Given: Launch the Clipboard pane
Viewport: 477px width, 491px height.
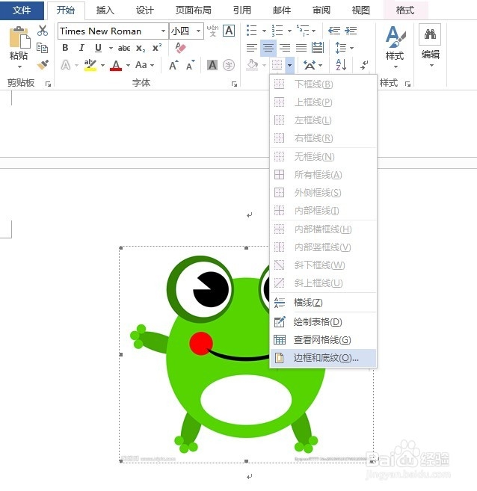Looking at the screenshot, I should pos(48,84).
